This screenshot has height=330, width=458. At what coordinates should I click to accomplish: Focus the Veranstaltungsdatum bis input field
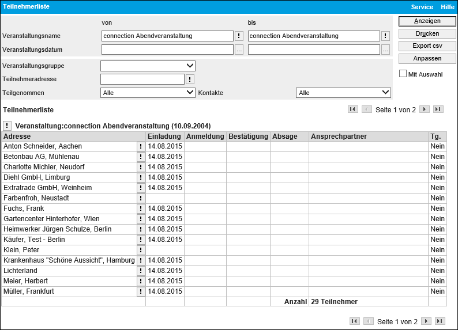click(314, 50)
